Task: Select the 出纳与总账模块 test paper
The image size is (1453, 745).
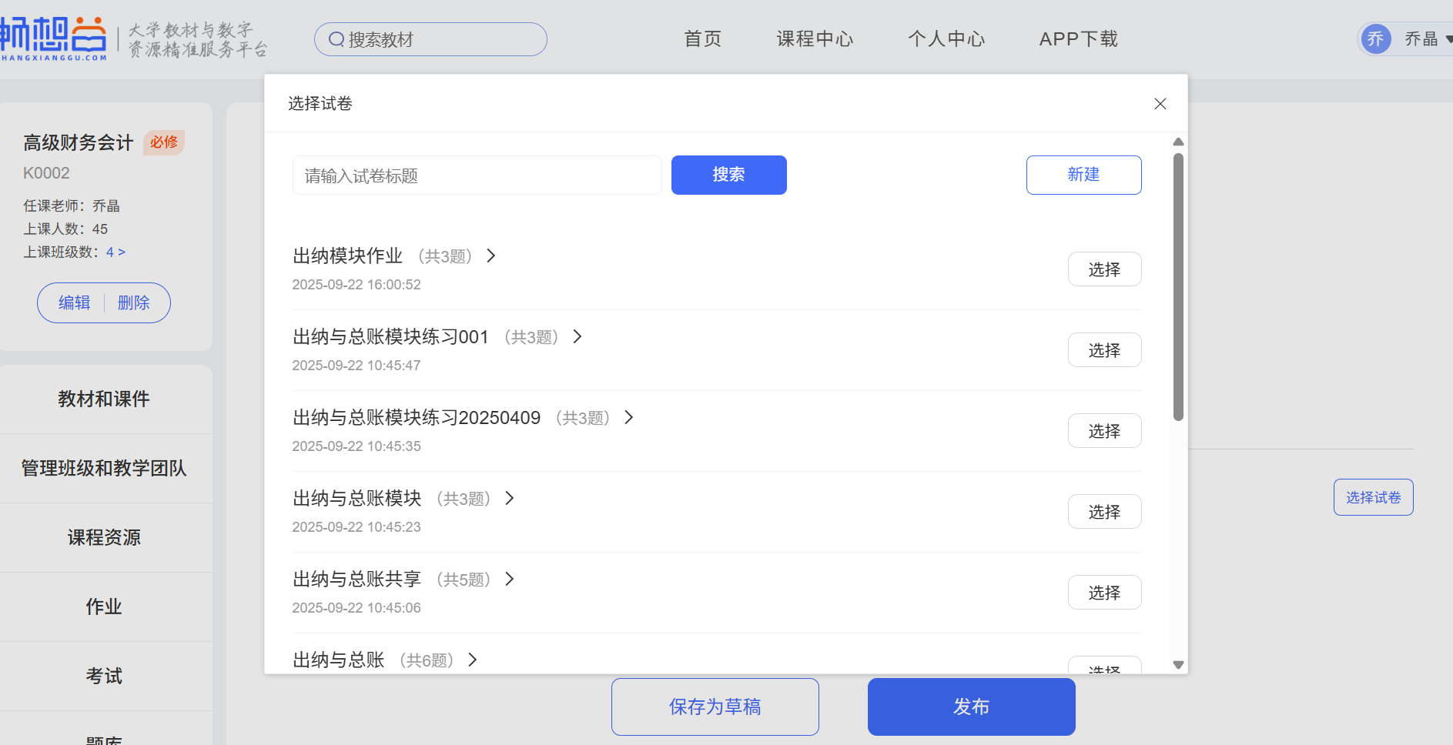Action: click(x=1103, y=512)
